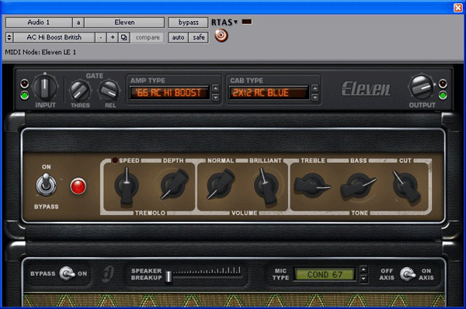Click the tremolo Speed knob

127,186
